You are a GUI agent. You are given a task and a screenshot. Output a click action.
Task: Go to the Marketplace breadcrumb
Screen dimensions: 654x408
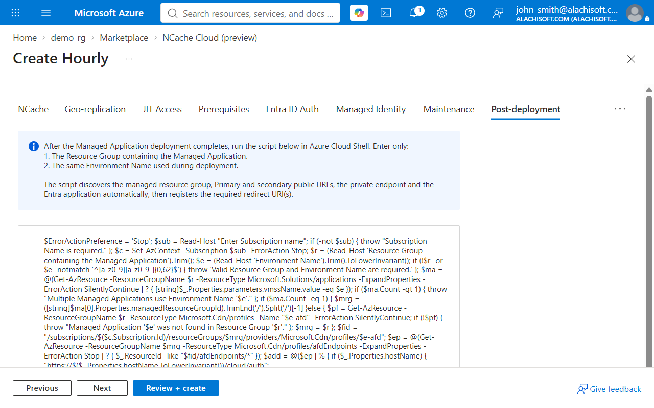(124, 38)
